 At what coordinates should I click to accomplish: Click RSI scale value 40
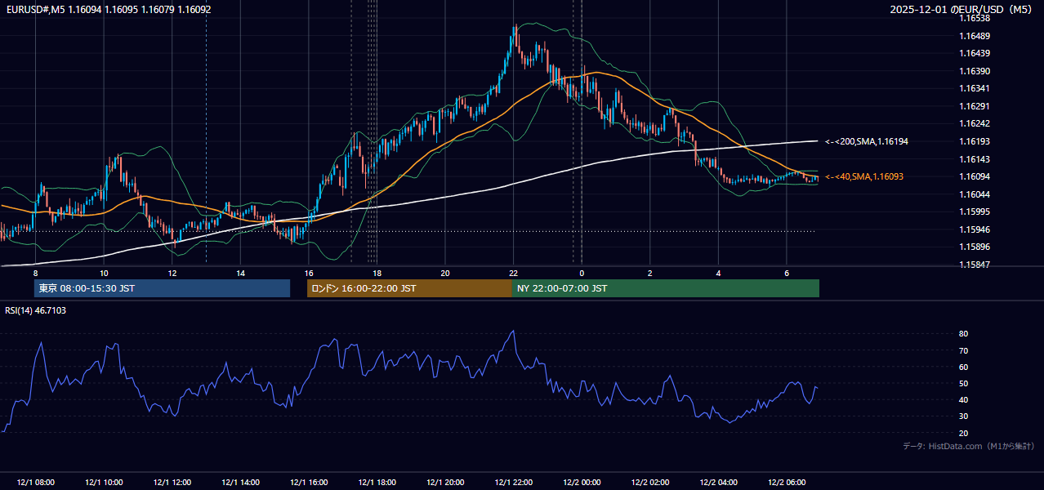[x=963, y=399]
